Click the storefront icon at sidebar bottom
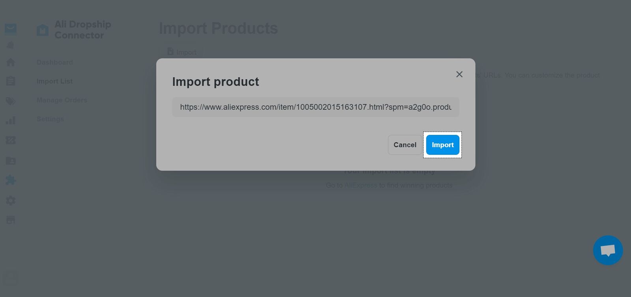 pos(10,220)
